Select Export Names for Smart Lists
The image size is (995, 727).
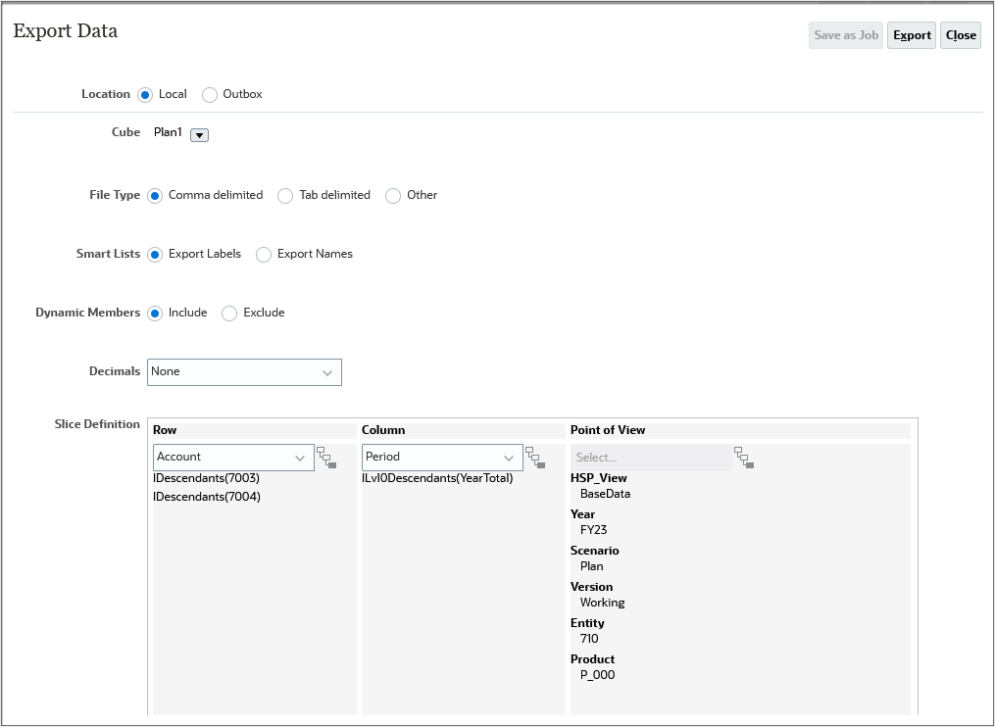point(263,254)
